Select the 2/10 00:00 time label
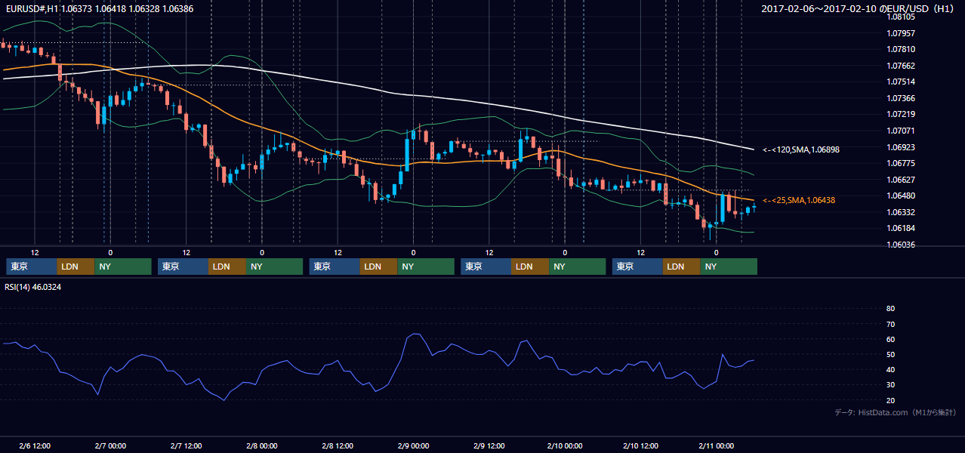This screenshot has width=965, height=453. coord(565,446)
